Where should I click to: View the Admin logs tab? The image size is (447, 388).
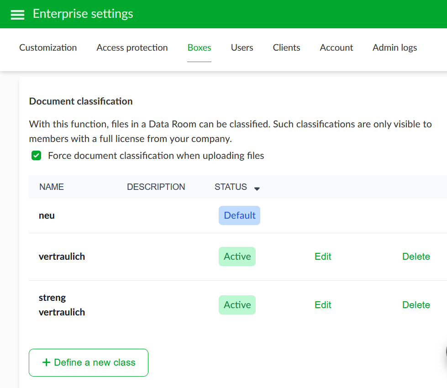point(394,47)
